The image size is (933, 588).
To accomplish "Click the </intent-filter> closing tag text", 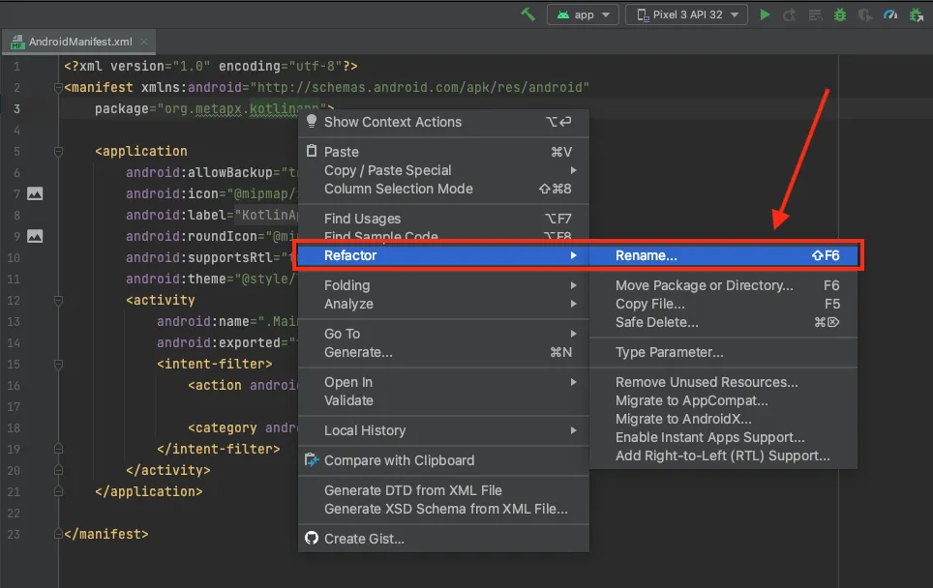I will (219, 449).
